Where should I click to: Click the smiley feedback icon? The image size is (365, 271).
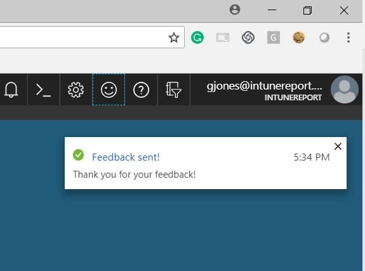[109, 89]
